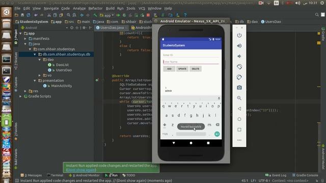This screenshot has width=326, height=183.
Task: Click the emulator zoom magnifier icon
Action: coord(239,98)
